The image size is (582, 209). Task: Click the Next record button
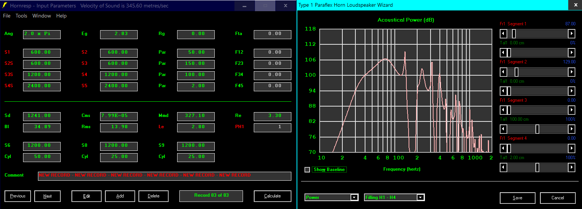click(x=47, y=196)
